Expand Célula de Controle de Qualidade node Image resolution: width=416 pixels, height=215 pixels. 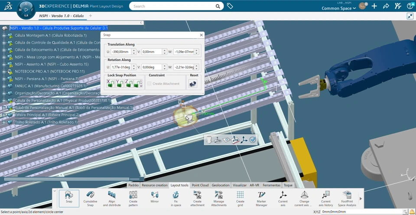coord(4,42)
